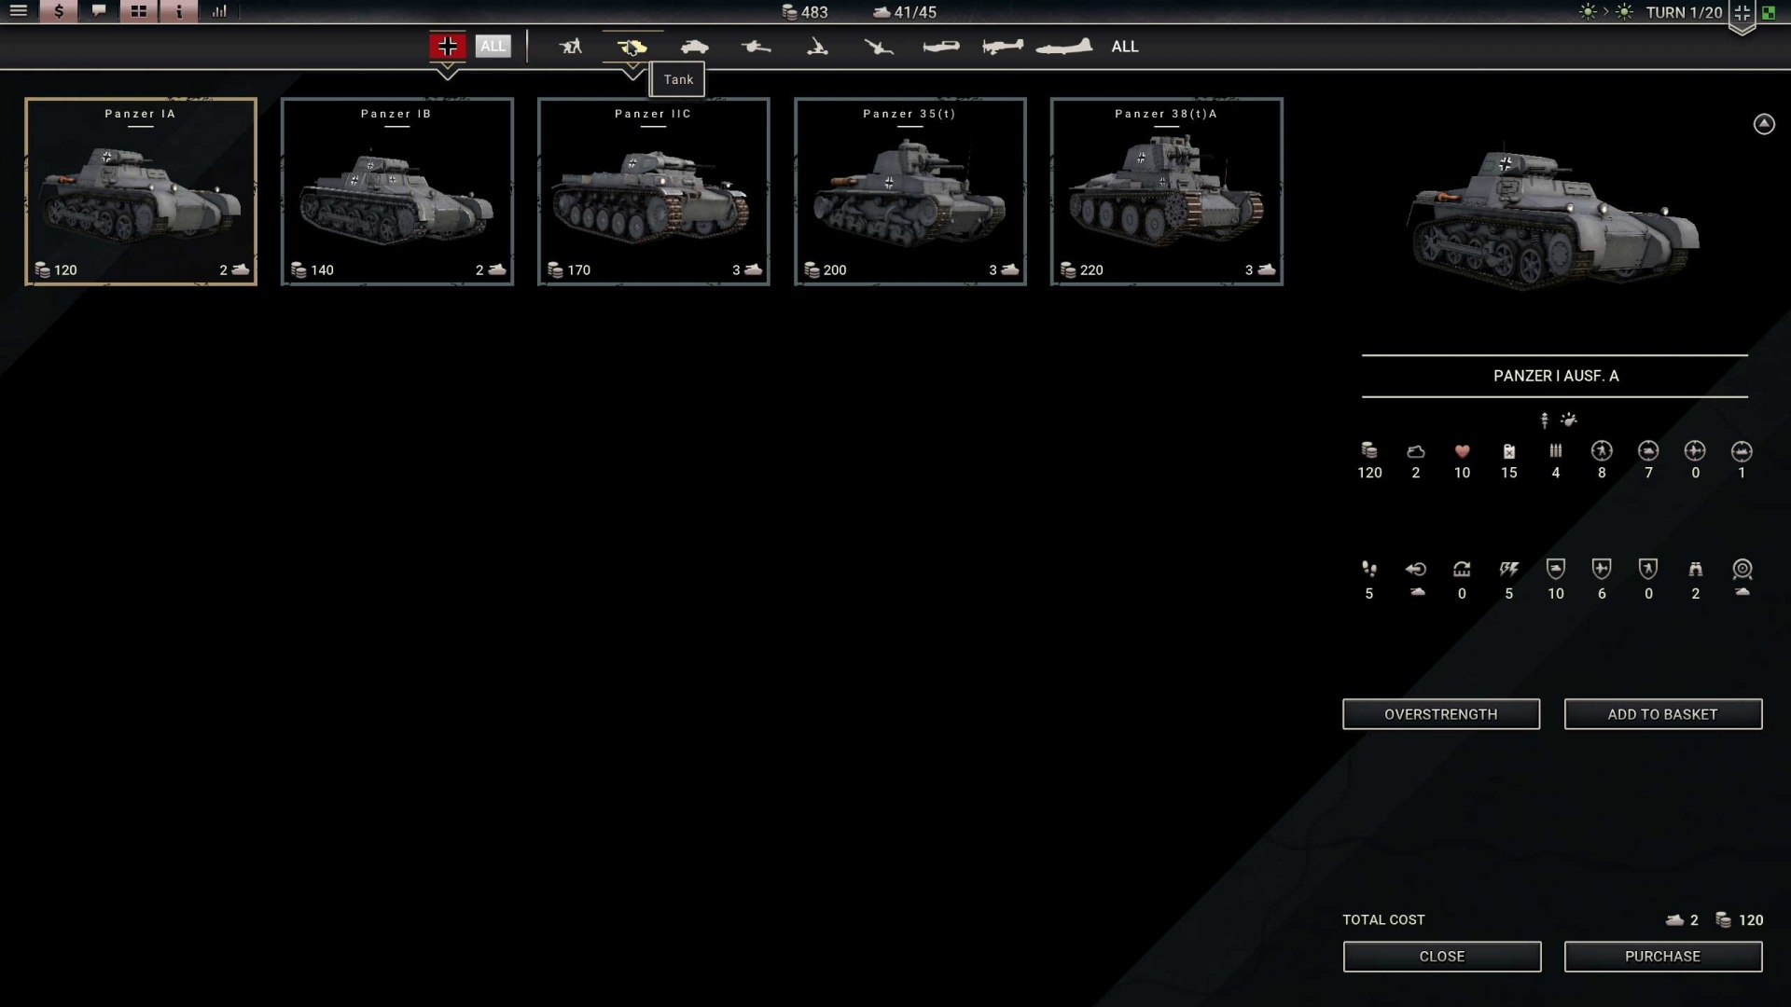The image size is (1791, 1007).
Task: Select the Panzer 38(t)A unit card
Action: [1167, 191]
